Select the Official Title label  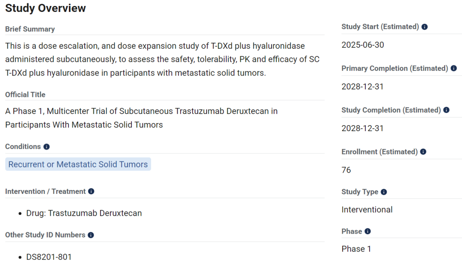[x=25, y=94]
